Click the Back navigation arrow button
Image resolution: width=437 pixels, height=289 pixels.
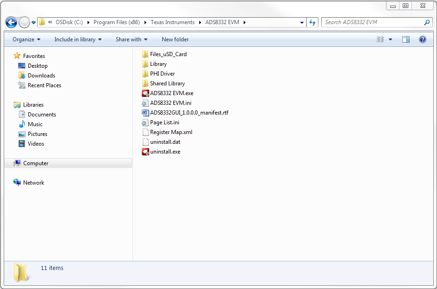11,22
